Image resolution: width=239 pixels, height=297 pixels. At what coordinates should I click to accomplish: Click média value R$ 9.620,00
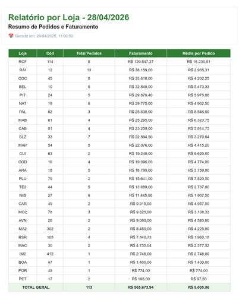click(199, 153)
